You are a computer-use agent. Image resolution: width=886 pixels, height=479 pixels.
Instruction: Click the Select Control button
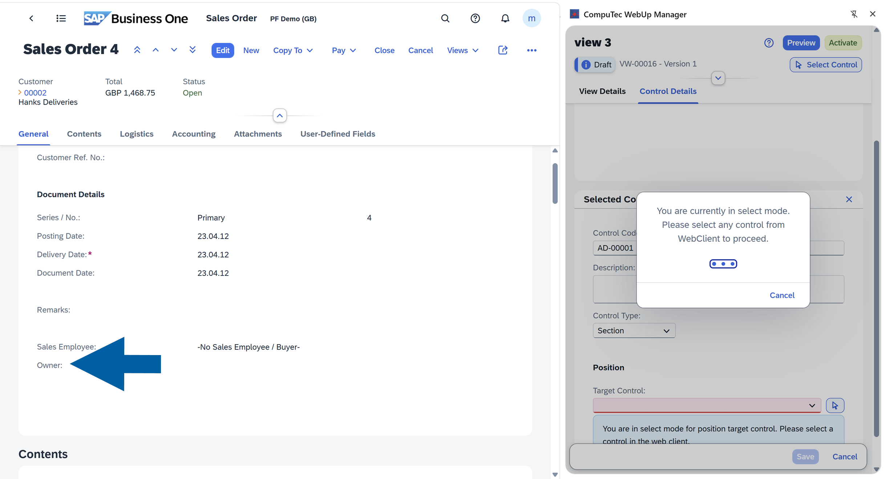point(825,65)
